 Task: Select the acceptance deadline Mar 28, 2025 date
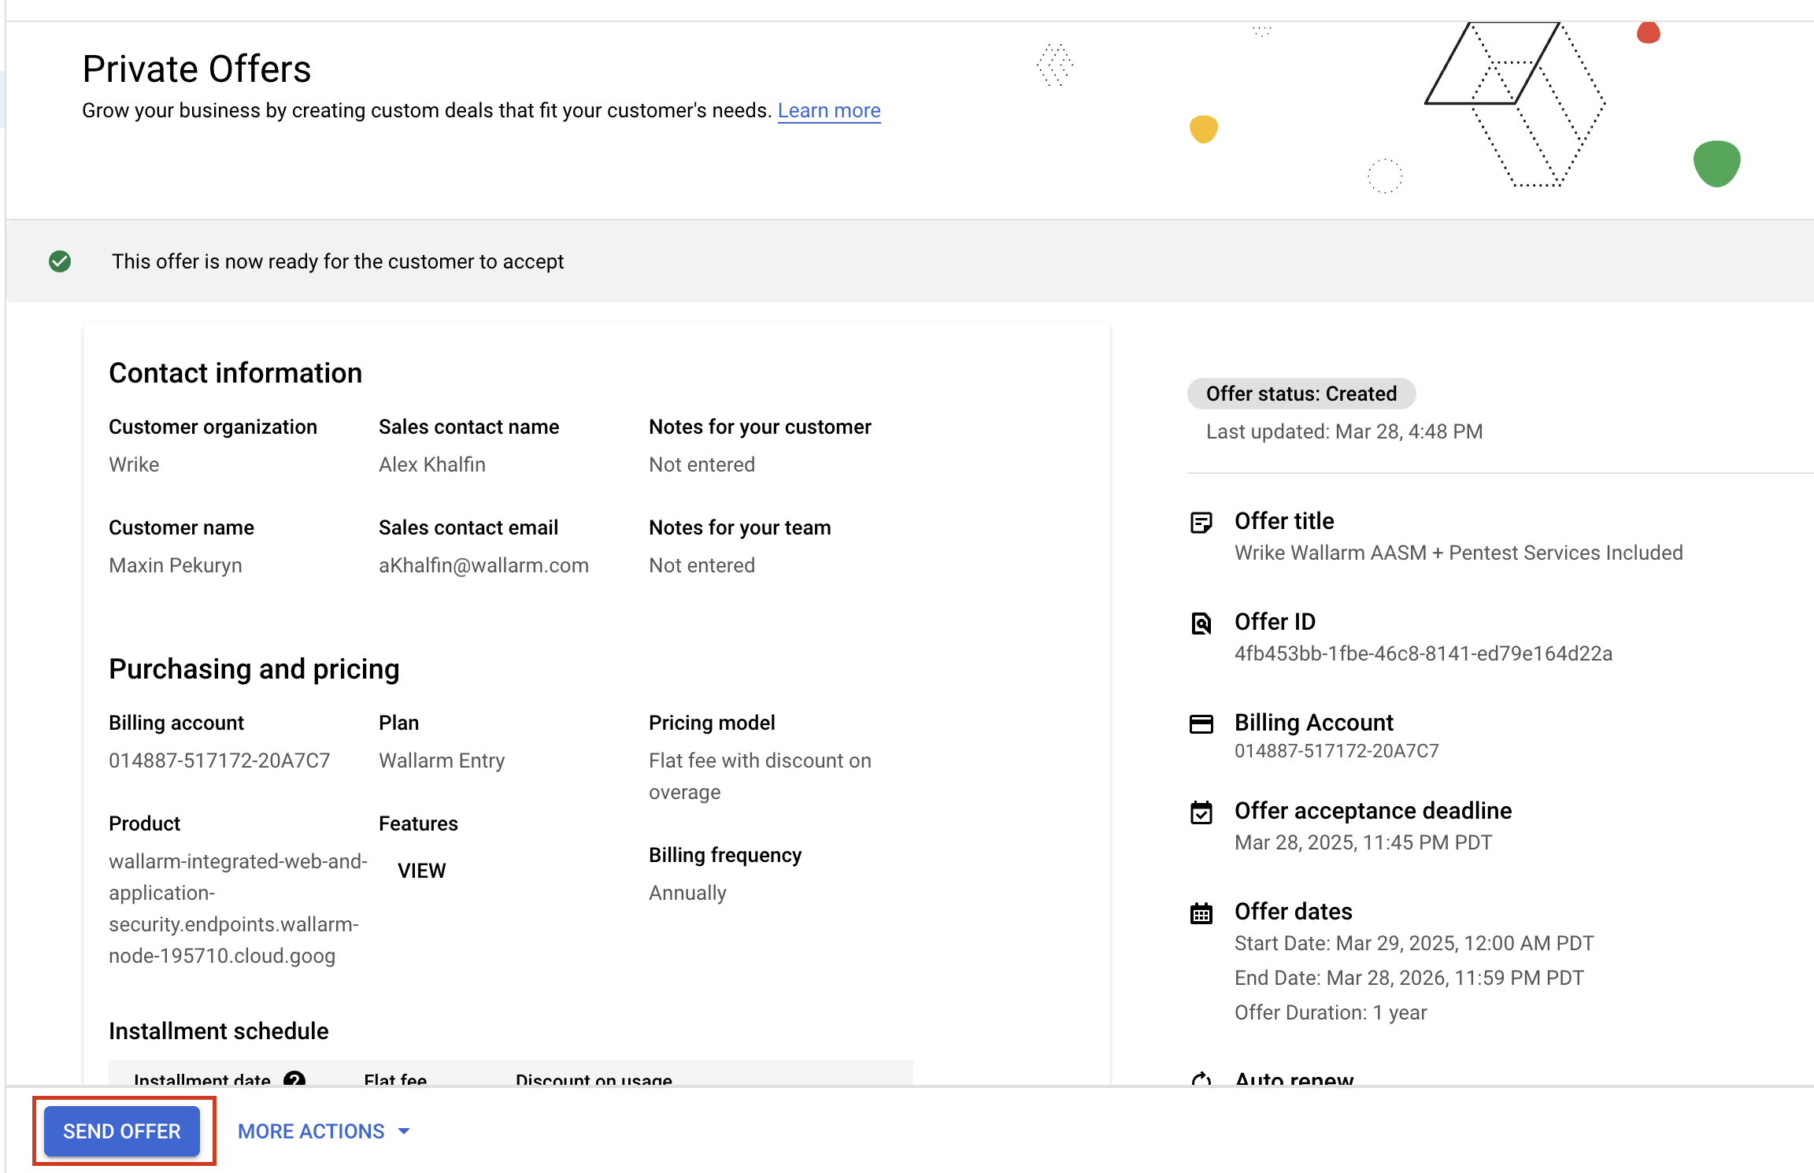[1363, 842]
